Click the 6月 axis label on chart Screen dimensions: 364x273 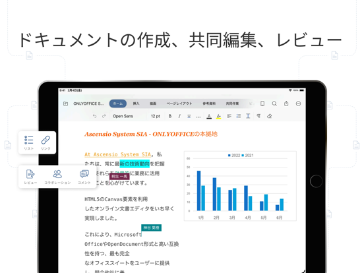[280, 218]
